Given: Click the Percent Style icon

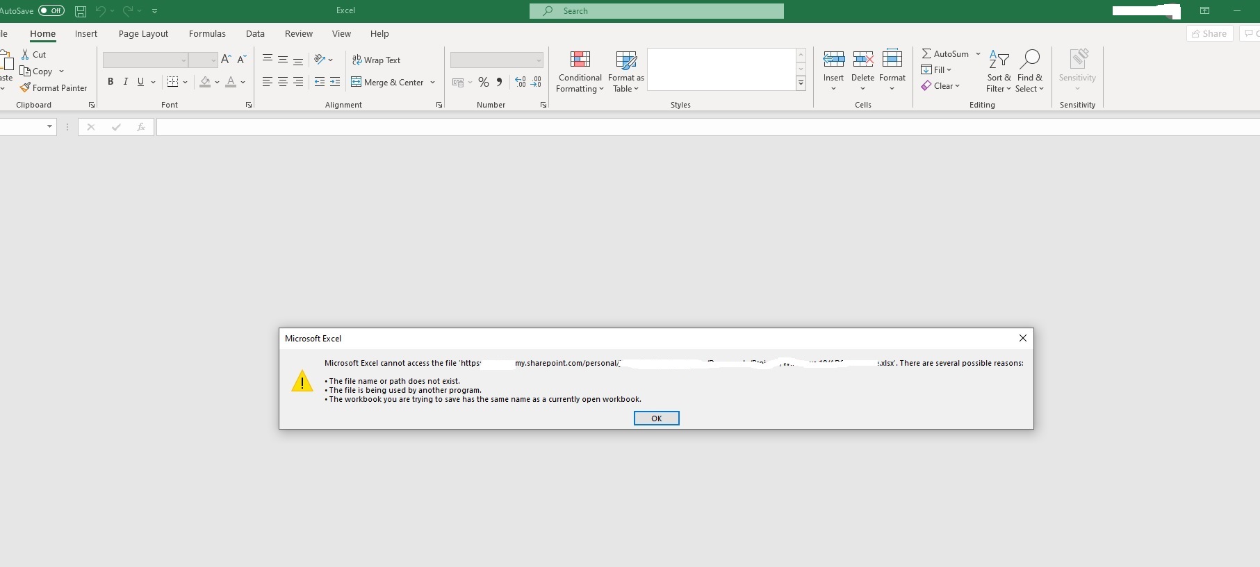Looking at the screenshot, I should [484, 82].
